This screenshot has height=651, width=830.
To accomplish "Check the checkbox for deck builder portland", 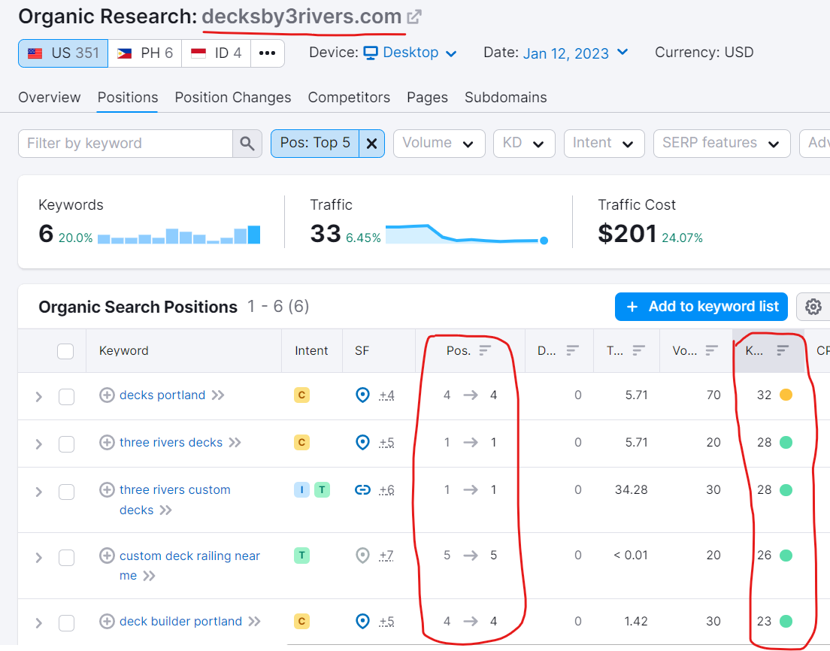I will point(65,622).
